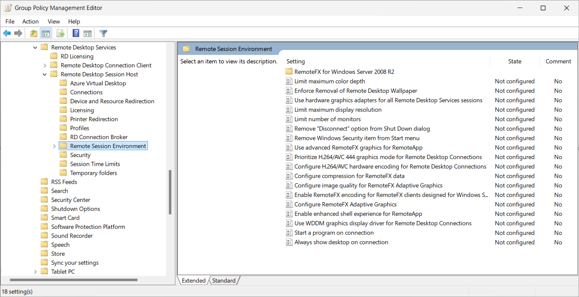579x297 pixels.
Task: Click the policy icon beside Limit maximum color depth
Action: [x=289, y=81]
